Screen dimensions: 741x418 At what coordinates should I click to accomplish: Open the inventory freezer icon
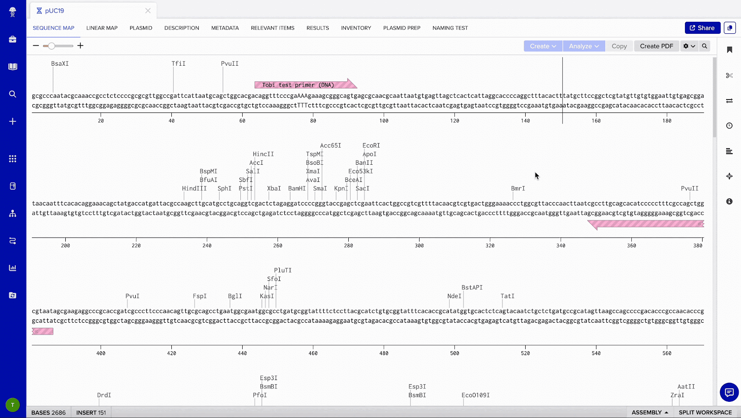click(13, 186)
